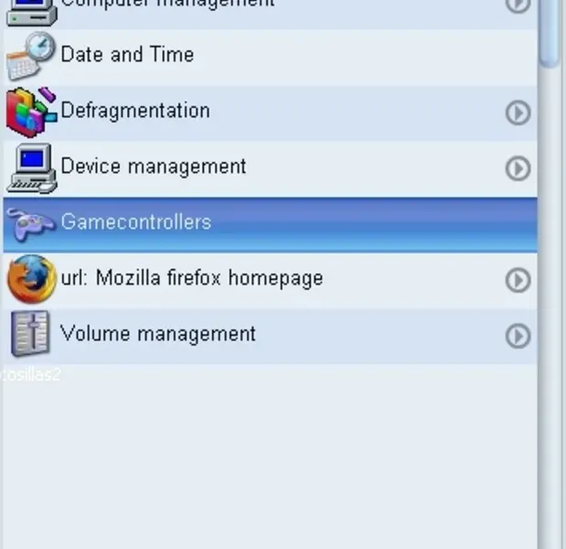Click the Device management computer icon
This screenshot has width=566, height=549.
coord(31,167)
